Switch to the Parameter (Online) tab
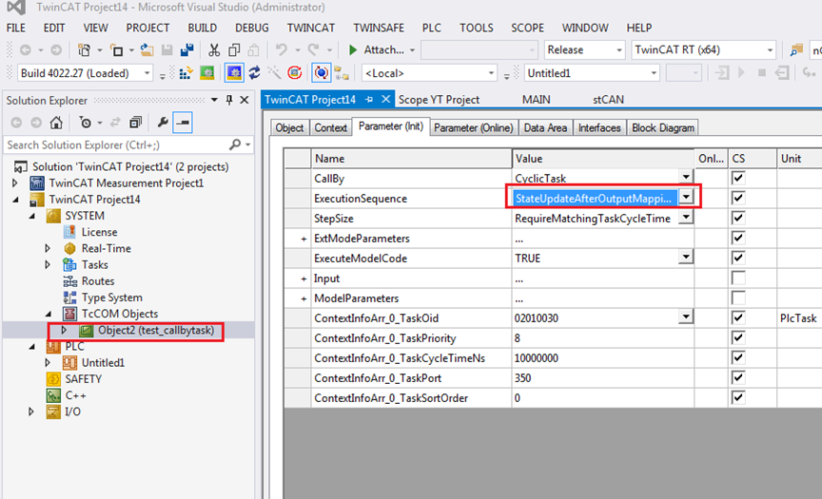The image size is (822, 499). (474, 127)
